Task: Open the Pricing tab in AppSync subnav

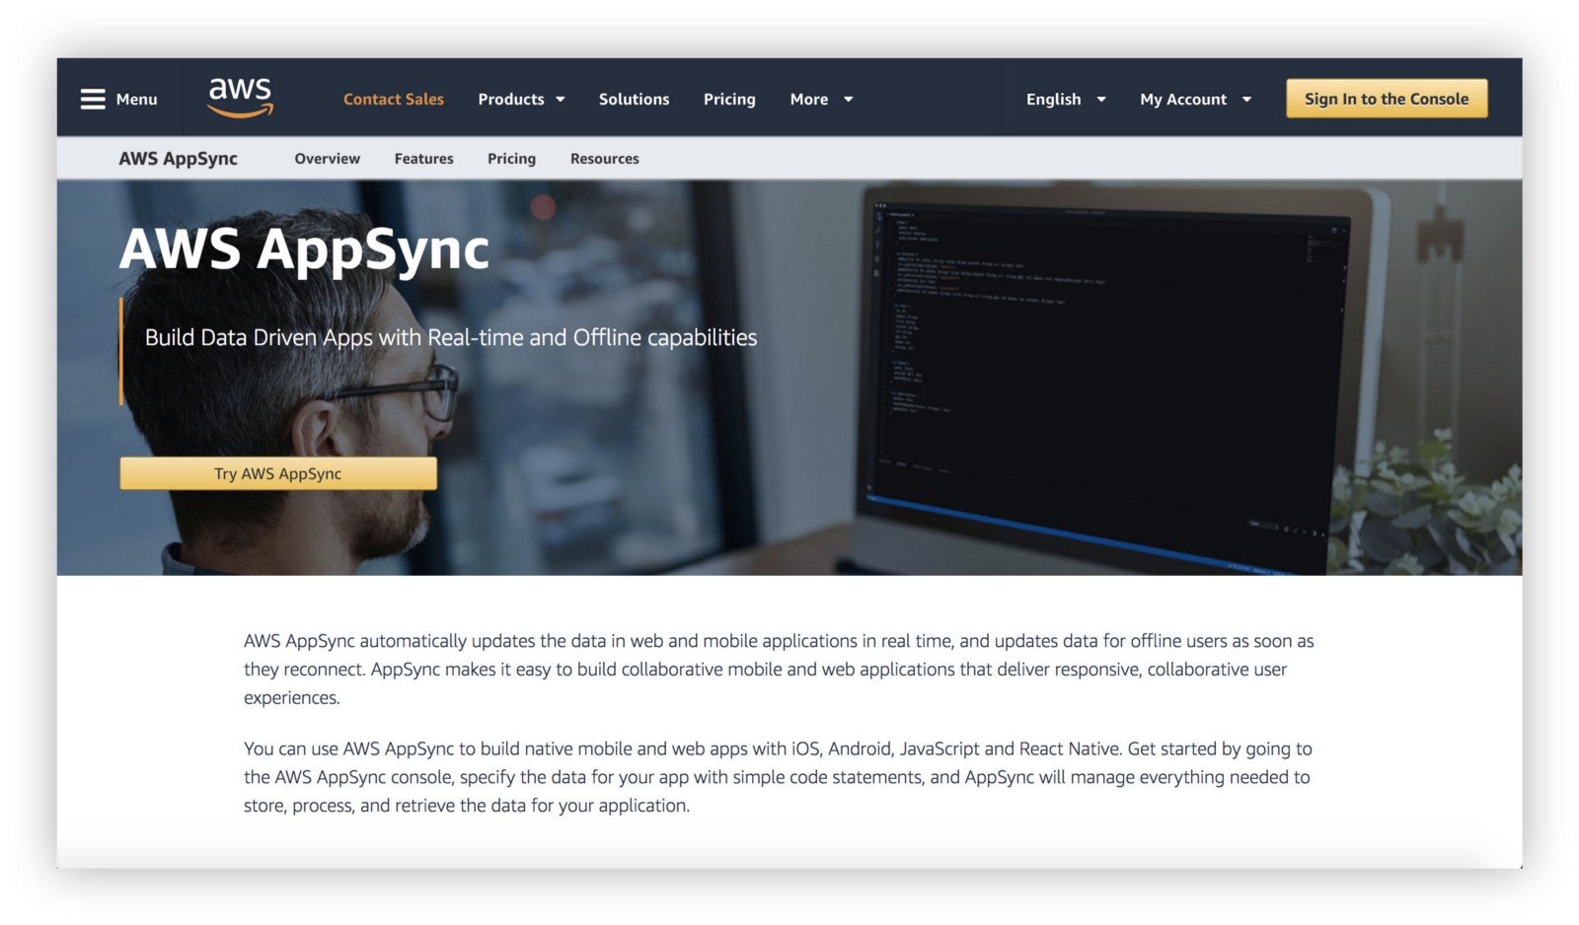Action: click(x=511, y=158)
